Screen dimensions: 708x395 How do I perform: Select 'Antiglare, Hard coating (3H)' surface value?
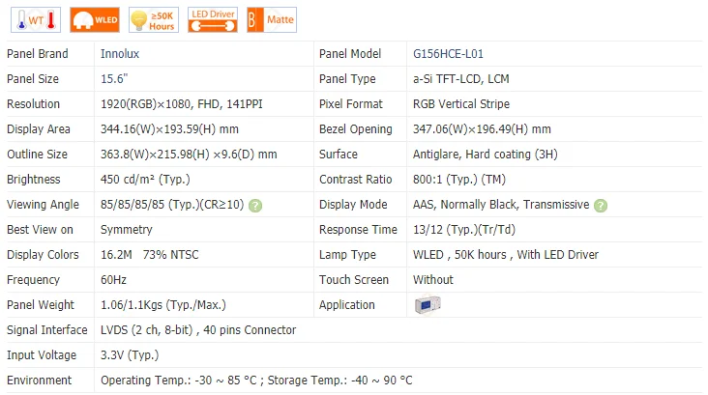click(x=485, y=155)
